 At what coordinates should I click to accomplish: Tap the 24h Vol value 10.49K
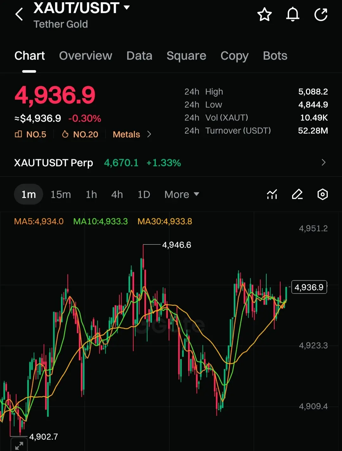[314, 118]
